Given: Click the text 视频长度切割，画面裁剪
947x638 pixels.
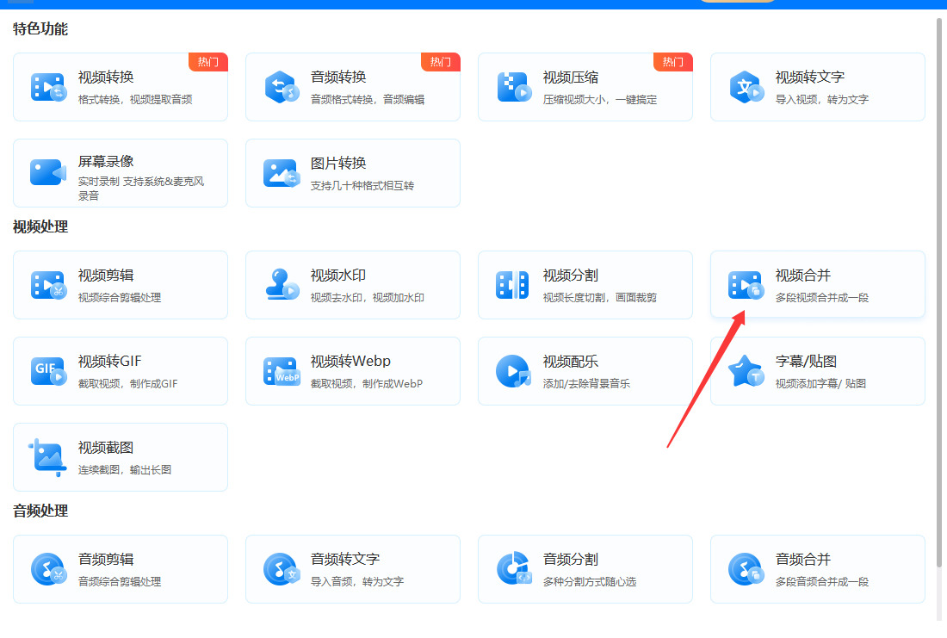Looking at the screenshot, I should pyautogui.click(x=600, y=298).
